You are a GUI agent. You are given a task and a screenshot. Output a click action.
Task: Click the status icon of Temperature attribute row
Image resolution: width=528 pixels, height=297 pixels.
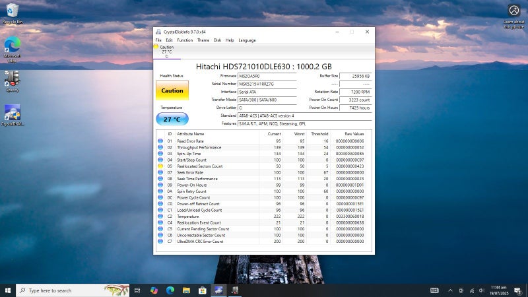tap(160, 216)
